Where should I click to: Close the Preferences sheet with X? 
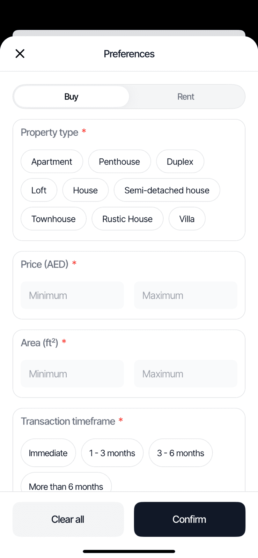[x=20, y=54]
